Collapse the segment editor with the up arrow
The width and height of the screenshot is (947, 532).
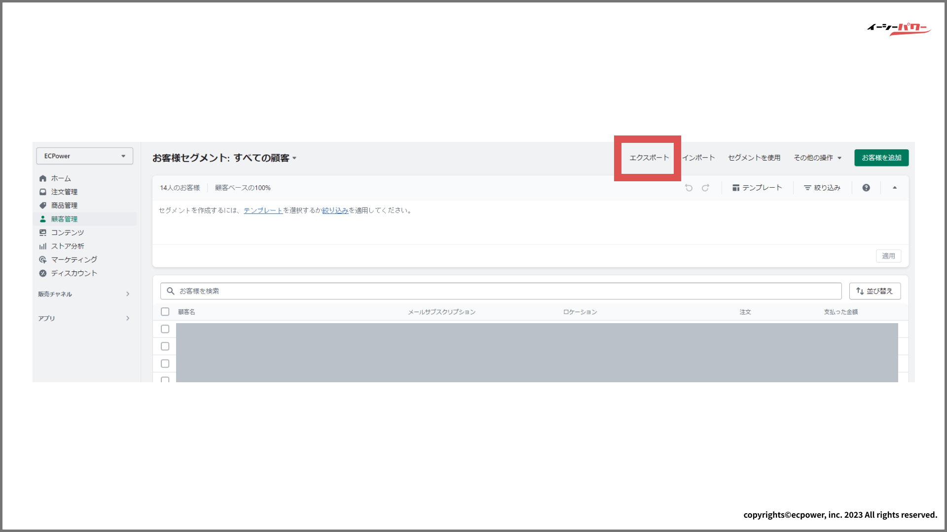[x=895, y=188]
